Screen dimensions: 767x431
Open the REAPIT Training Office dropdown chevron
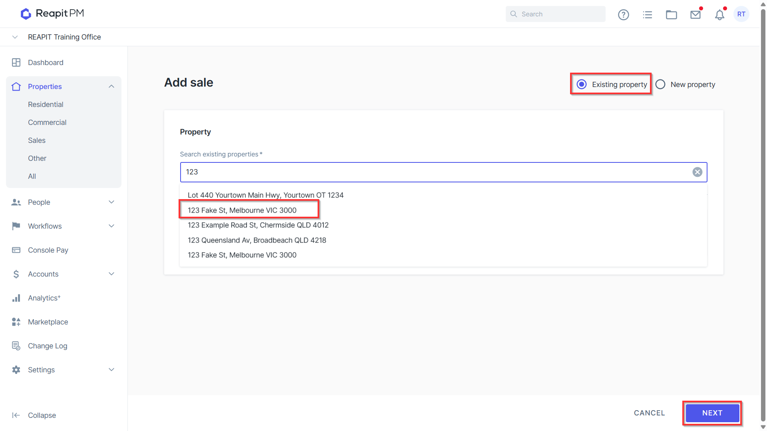tap(15, 37)
